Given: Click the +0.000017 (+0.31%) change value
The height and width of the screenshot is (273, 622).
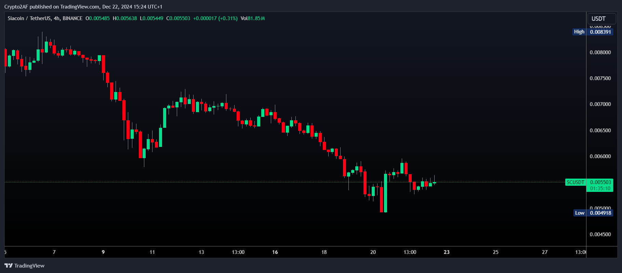Looking at the screenshot, I should coord(215,18).
